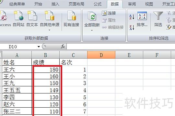Select score cell 150

46,83
